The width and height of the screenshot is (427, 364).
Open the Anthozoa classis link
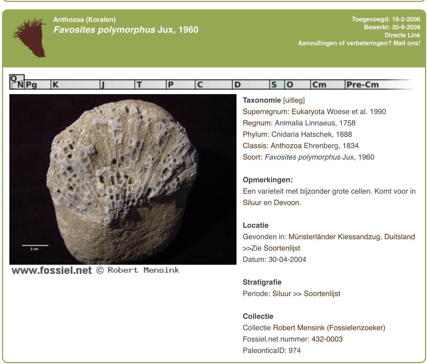tap(286, 146)
